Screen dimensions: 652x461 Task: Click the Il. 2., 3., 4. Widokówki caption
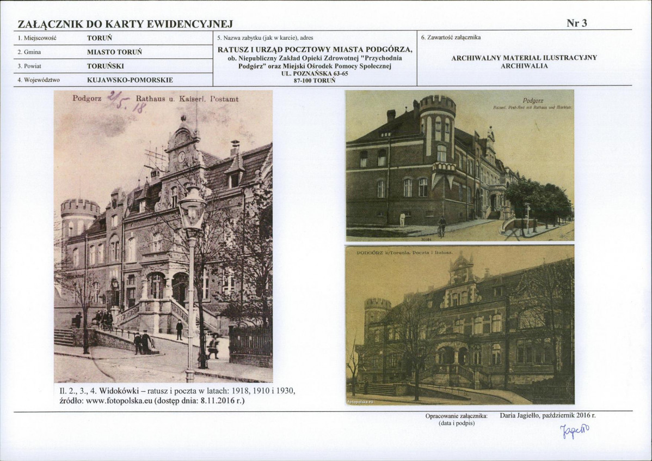[177, 396]
